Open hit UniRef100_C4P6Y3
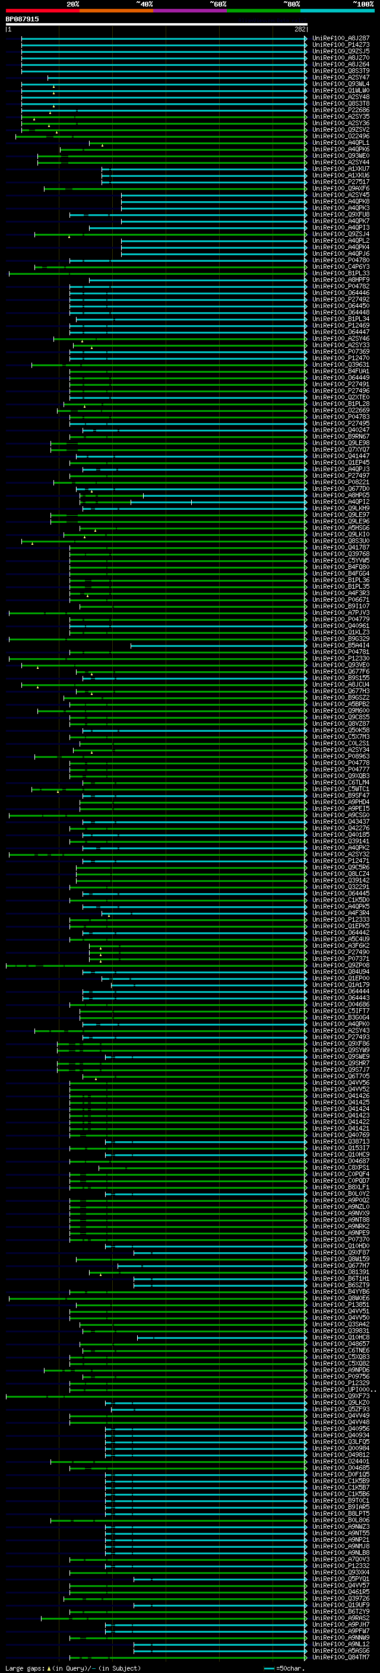The width and height of the screenshot is (380, 1673). click(341, 267)
